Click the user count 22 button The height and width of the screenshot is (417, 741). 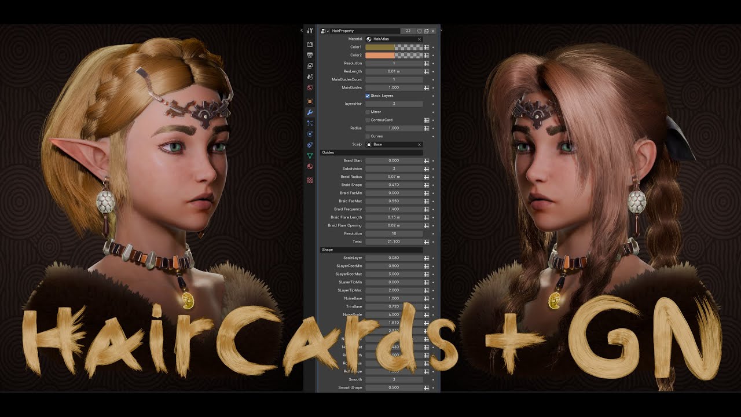(408, 31)
